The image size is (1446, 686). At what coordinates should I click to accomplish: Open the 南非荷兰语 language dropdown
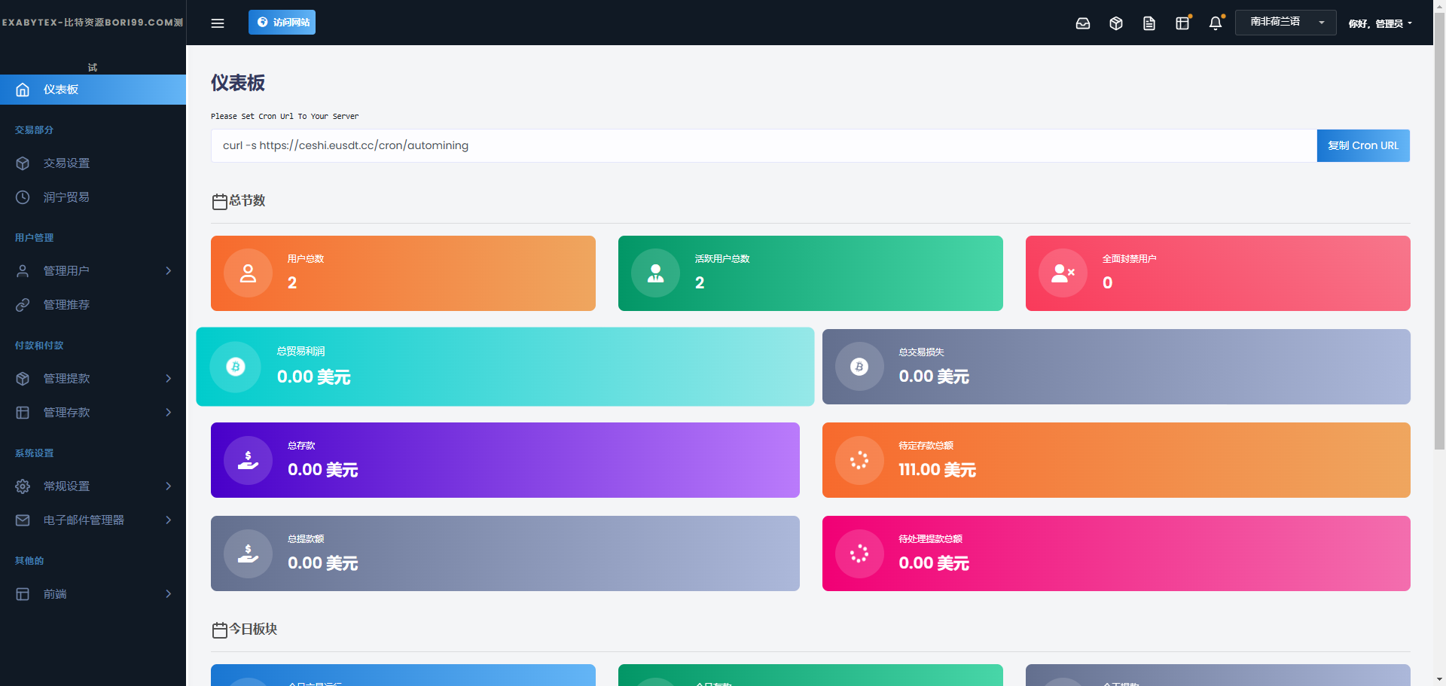click(1286, 23)
